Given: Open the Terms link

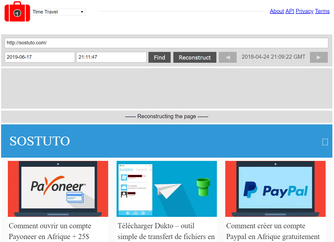Looking at the screenshot, I should pyautogui.click(x=322, y=11).
